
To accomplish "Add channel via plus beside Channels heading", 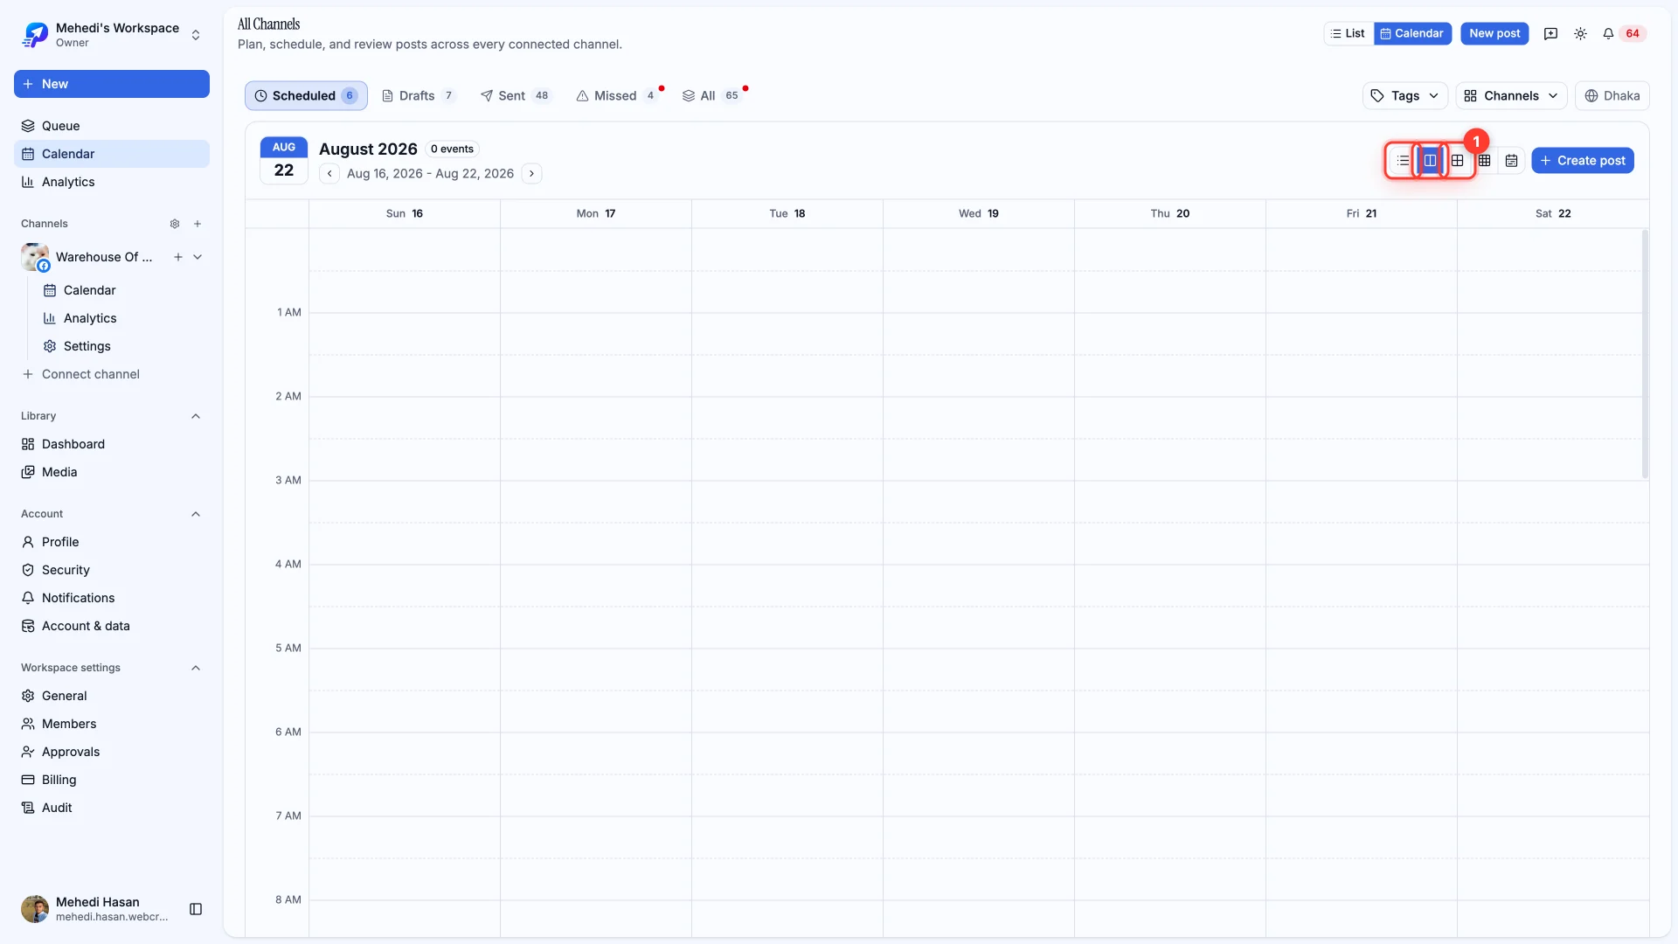I will [x=198, y=224].
